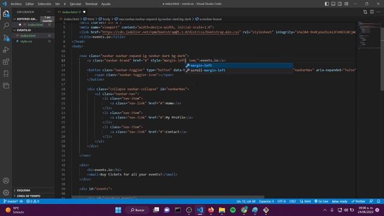The width and height of the screenshot is (384, 216).
Task: Open Firefox from the taskbar
Action: [x=211, y=210]
